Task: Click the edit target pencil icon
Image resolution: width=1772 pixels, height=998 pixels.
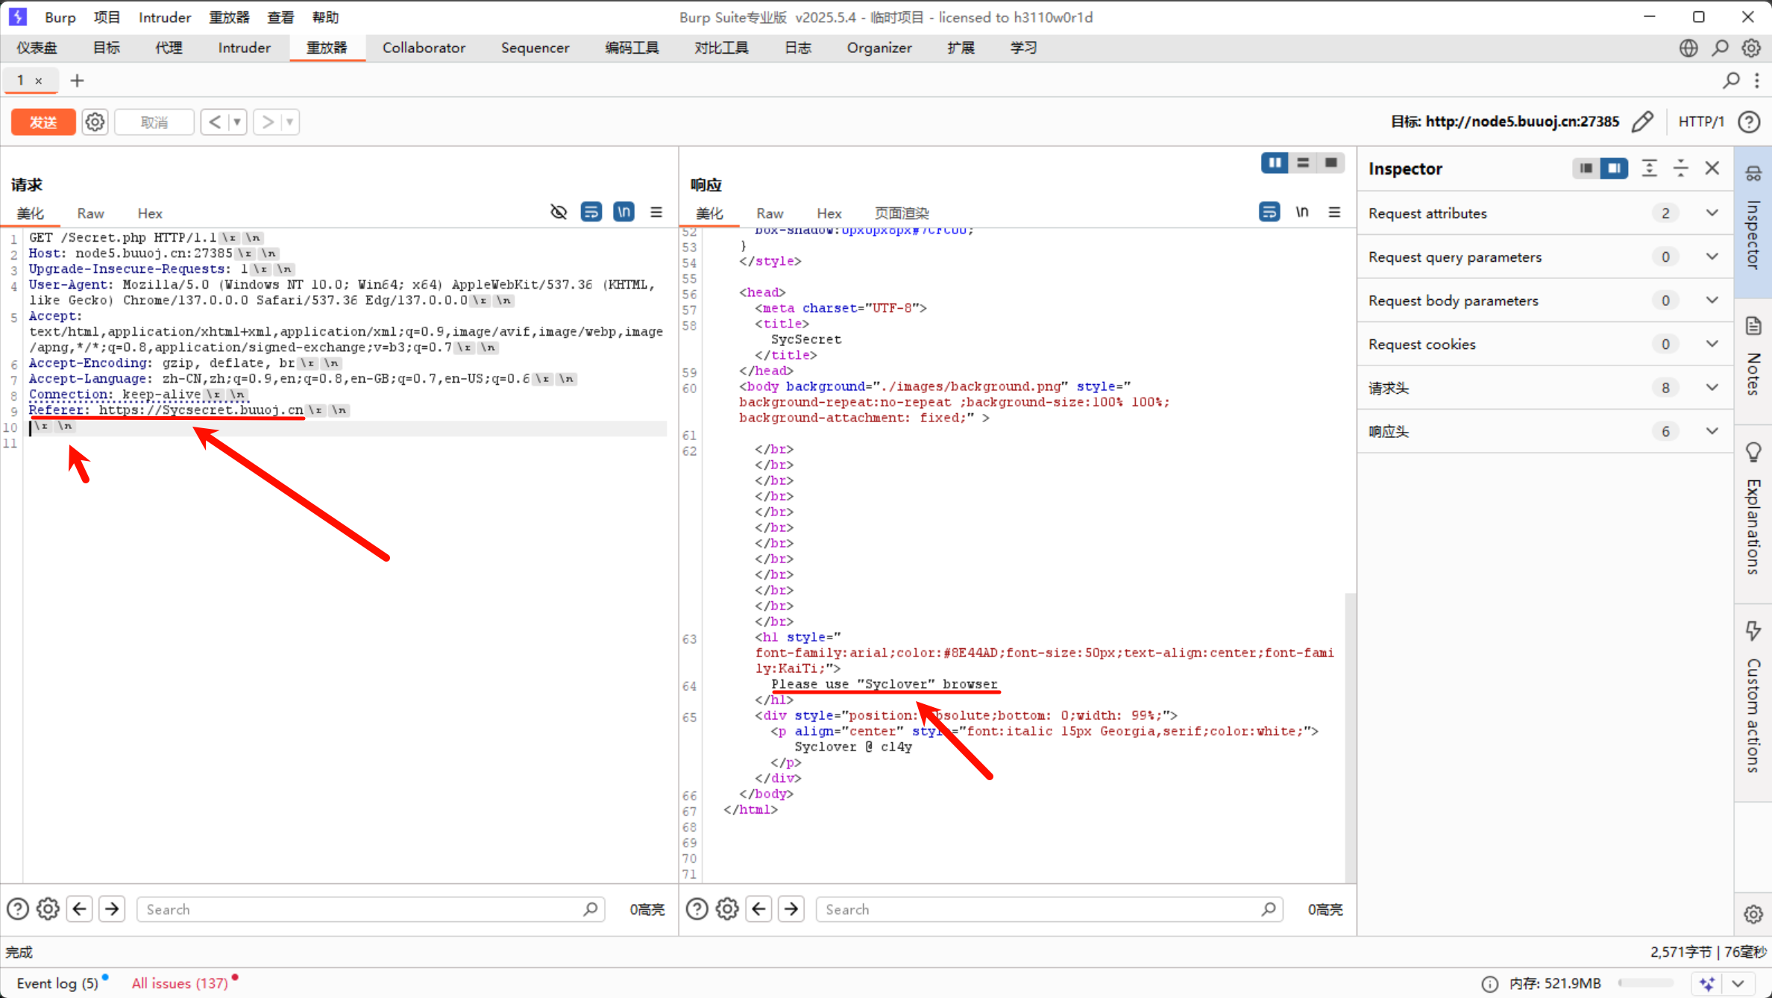Action: click(x=1642, y=122)
